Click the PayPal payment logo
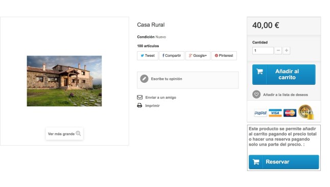 pyautogui.click(x=261, y=113)
